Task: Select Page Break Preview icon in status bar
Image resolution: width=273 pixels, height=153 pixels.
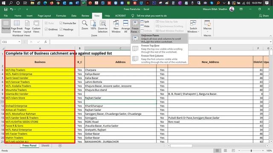Action: click(233, 150)
